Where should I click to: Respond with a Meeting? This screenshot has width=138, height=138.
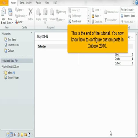tap(61, 12)
